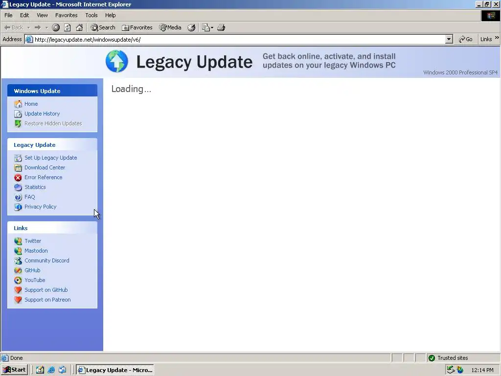
Task: Open the Community Discord link
Action: pos(47,260)
